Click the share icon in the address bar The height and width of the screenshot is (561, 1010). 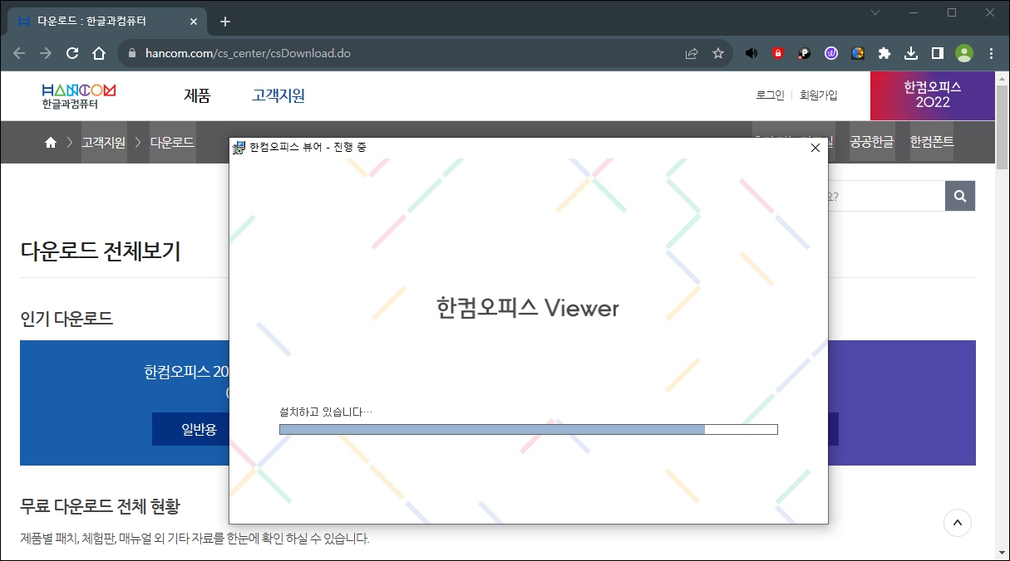pyautogui.click(x=691, y=52)
